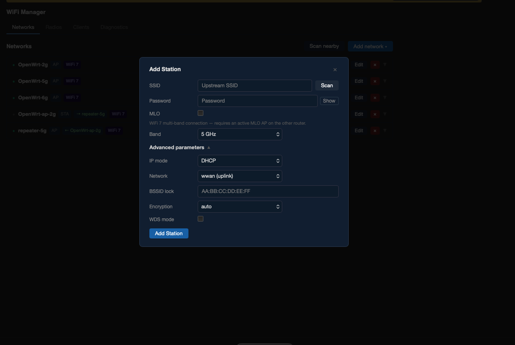Select the OpenWrt-2g network name
Image resolution: width=515 pixels, height=345 pixels.
pos(33,65)
